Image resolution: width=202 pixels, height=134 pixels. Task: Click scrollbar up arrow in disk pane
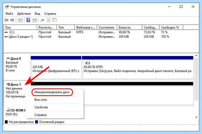click(x=196, y=56)
